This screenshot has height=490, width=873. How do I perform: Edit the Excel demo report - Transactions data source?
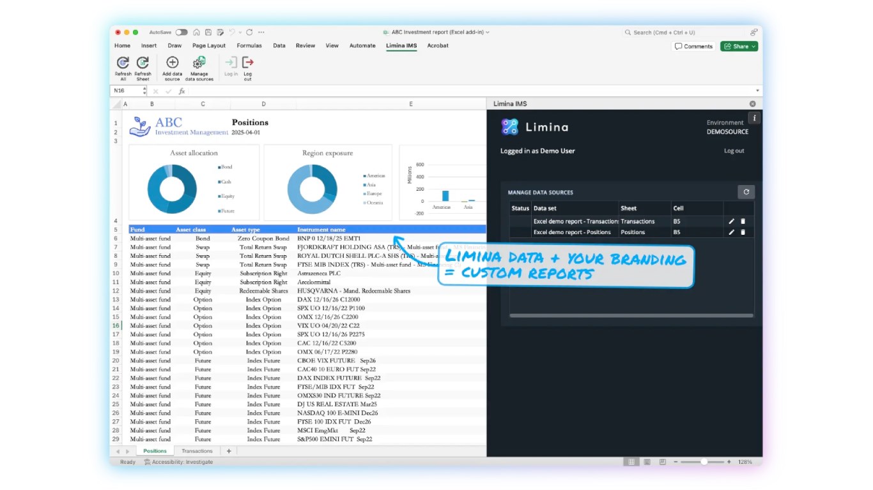[732, 221]
